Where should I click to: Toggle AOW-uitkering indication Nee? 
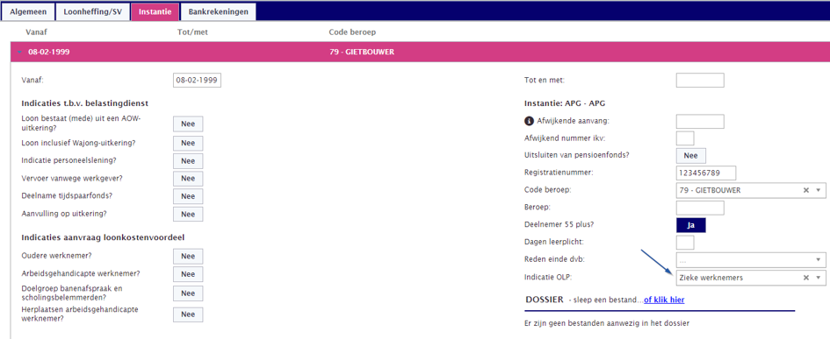coord(188,124)
